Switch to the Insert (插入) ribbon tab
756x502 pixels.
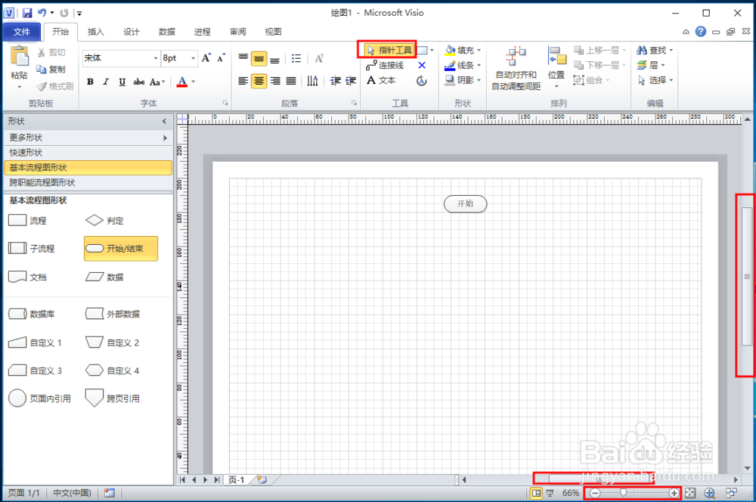[x=96, y=32]
